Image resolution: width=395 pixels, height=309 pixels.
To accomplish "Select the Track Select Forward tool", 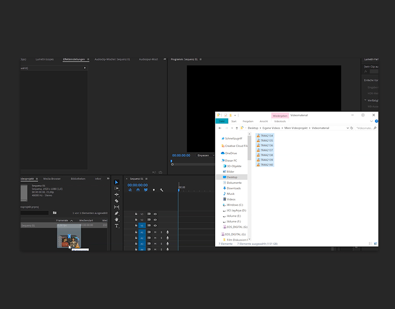I will (116, 188).
